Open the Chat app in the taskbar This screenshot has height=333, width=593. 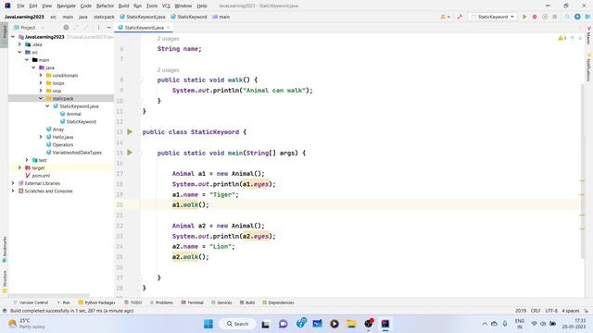(283, 324)
